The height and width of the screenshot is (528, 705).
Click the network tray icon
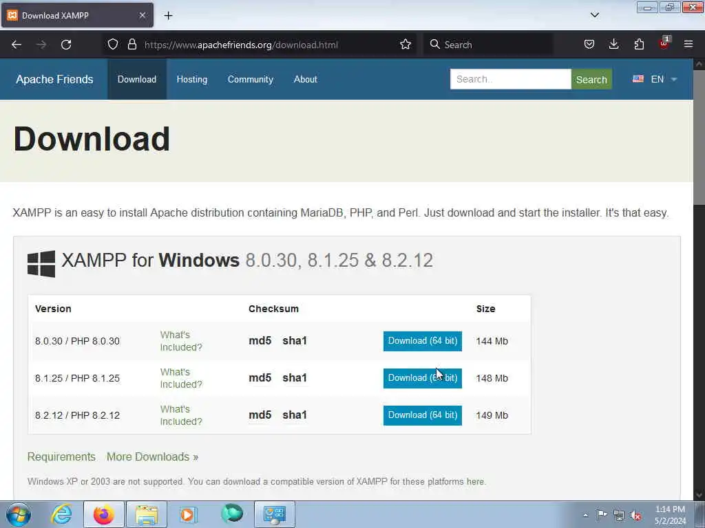click(x=619, y=516)
